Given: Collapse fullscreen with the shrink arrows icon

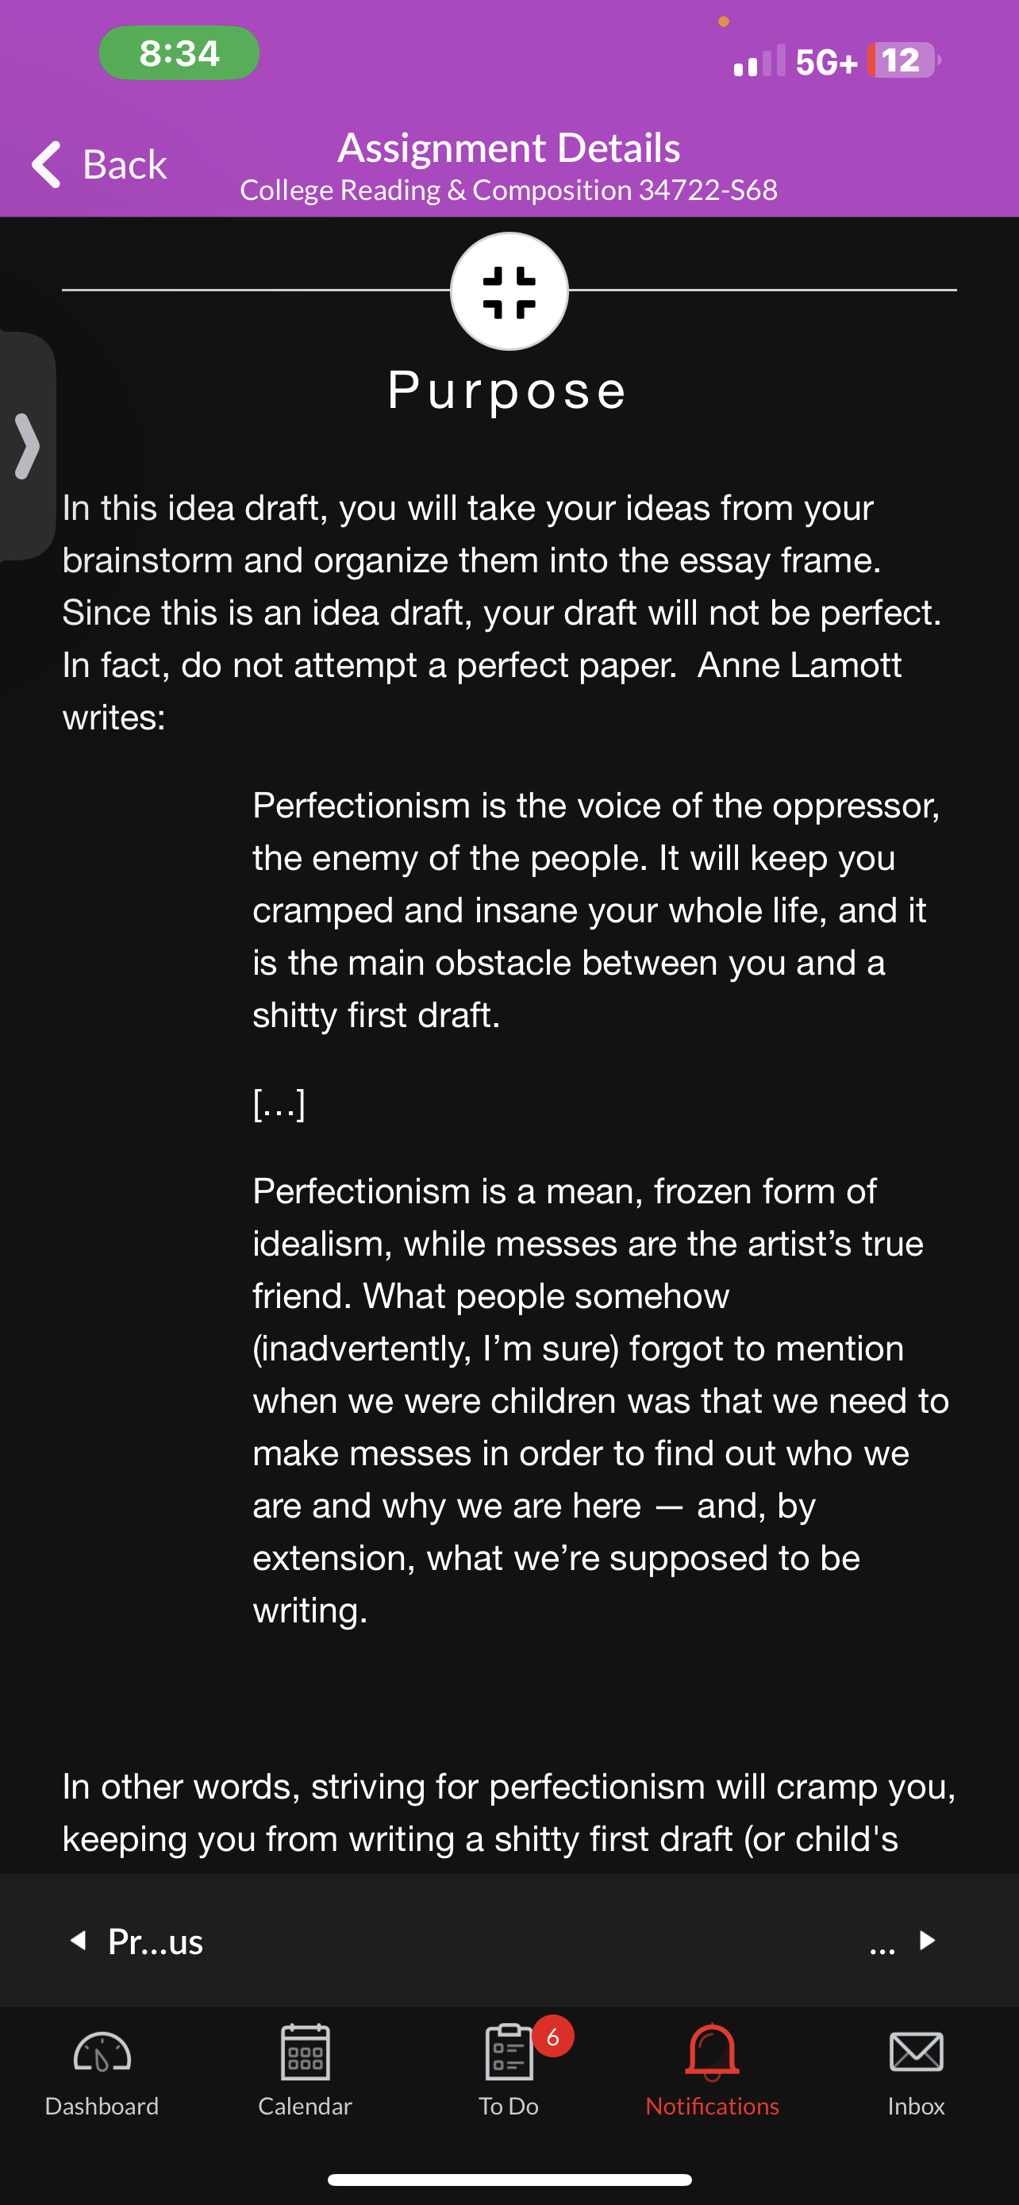Looking at the screenshot, I should pos(509,292).
